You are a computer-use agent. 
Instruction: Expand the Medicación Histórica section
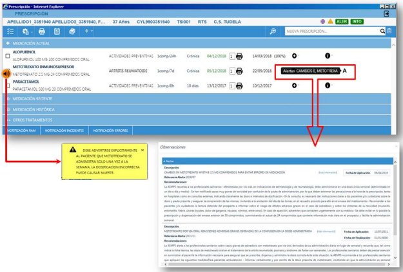[34, 109]
